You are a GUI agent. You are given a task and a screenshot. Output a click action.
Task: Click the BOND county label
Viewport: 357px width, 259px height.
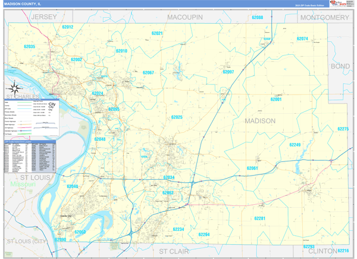pos(340,66)
